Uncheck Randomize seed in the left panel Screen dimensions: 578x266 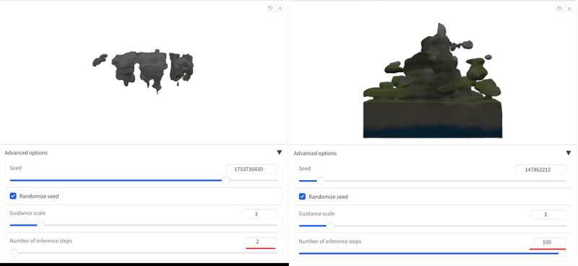[x=13, y=196]
